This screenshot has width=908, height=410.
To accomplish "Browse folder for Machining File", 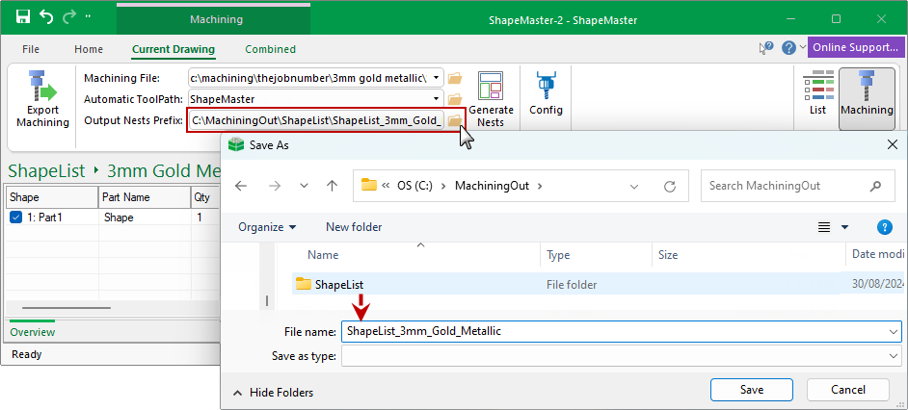I will 455,78.
